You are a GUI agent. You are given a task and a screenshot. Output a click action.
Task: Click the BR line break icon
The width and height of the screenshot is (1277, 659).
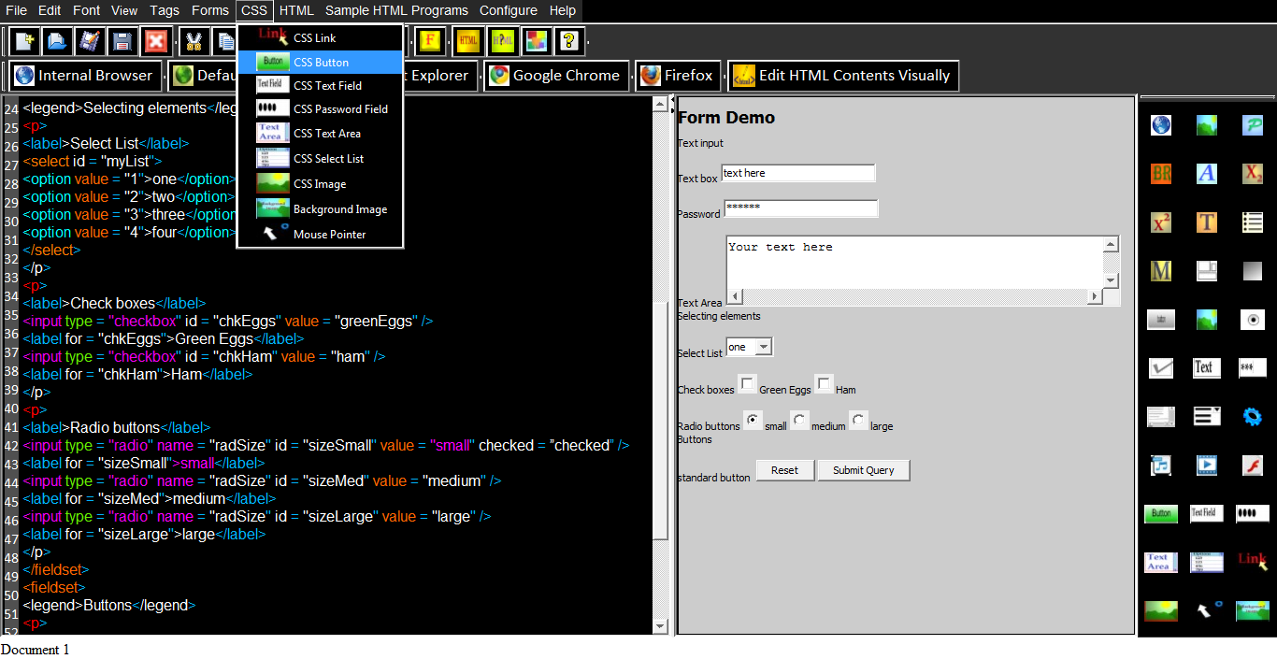(1160, 174)
